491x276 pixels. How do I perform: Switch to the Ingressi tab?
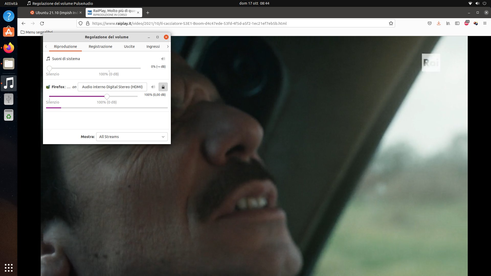tap(153, 47)
